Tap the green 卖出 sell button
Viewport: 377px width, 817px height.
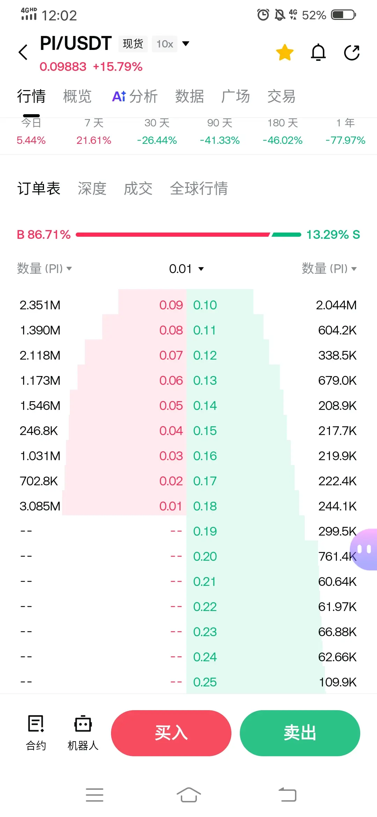(300, 733)
